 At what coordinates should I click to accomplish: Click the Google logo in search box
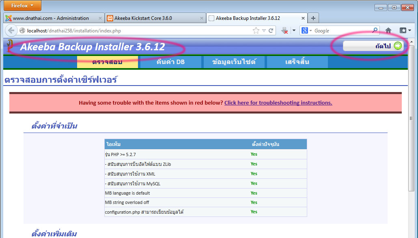tap(304, 30)
